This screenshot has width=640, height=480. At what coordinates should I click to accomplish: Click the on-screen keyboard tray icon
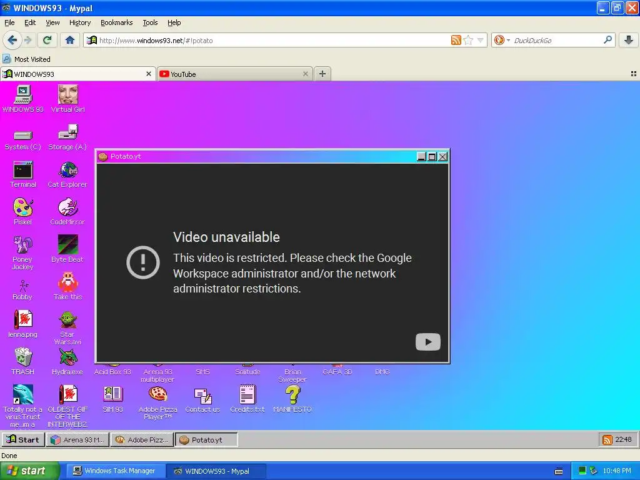pyautogui.click(x=559, y=471)
